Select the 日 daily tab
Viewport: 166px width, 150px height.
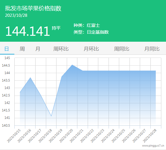(x=7, y=49)
